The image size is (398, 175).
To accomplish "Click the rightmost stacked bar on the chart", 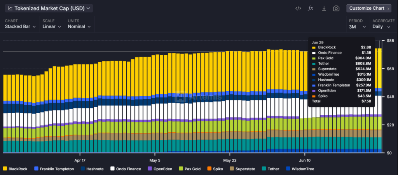I will pos(380,100).
